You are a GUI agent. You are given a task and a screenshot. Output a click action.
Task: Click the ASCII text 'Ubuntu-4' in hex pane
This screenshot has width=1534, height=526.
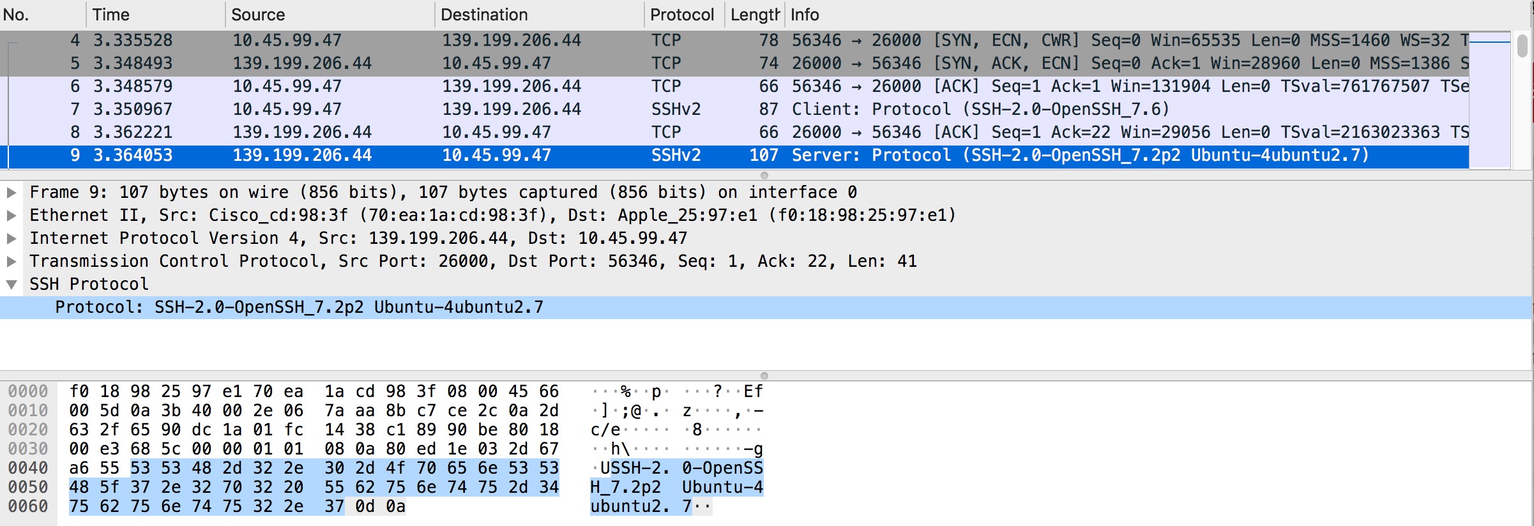[722, 487]
